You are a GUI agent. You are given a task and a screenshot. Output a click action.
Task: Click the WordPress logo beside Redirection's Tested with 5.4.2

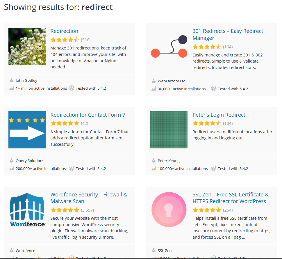72,88
